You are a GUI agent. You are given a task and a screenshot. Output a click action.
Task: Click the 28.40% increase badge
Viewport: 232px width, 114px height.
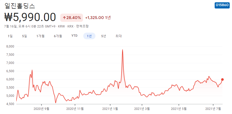click(x=72, y=18)
